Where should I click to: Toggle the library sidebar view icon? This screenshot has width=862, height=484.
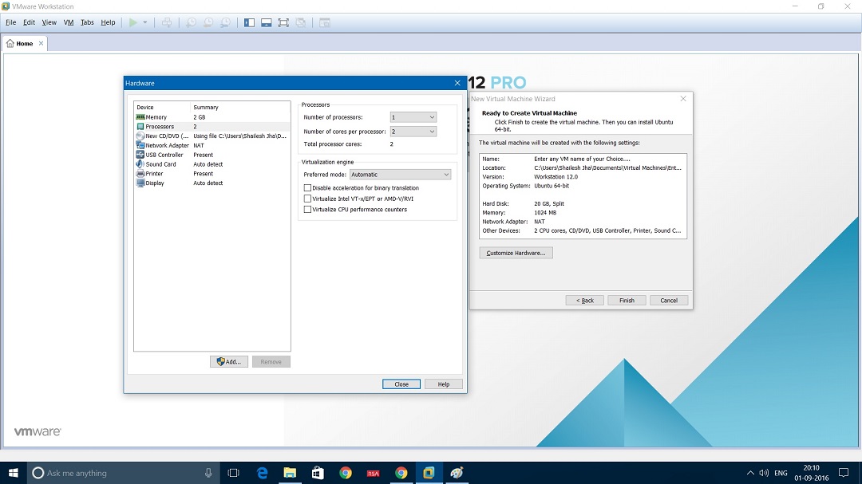tap(249, 22)
